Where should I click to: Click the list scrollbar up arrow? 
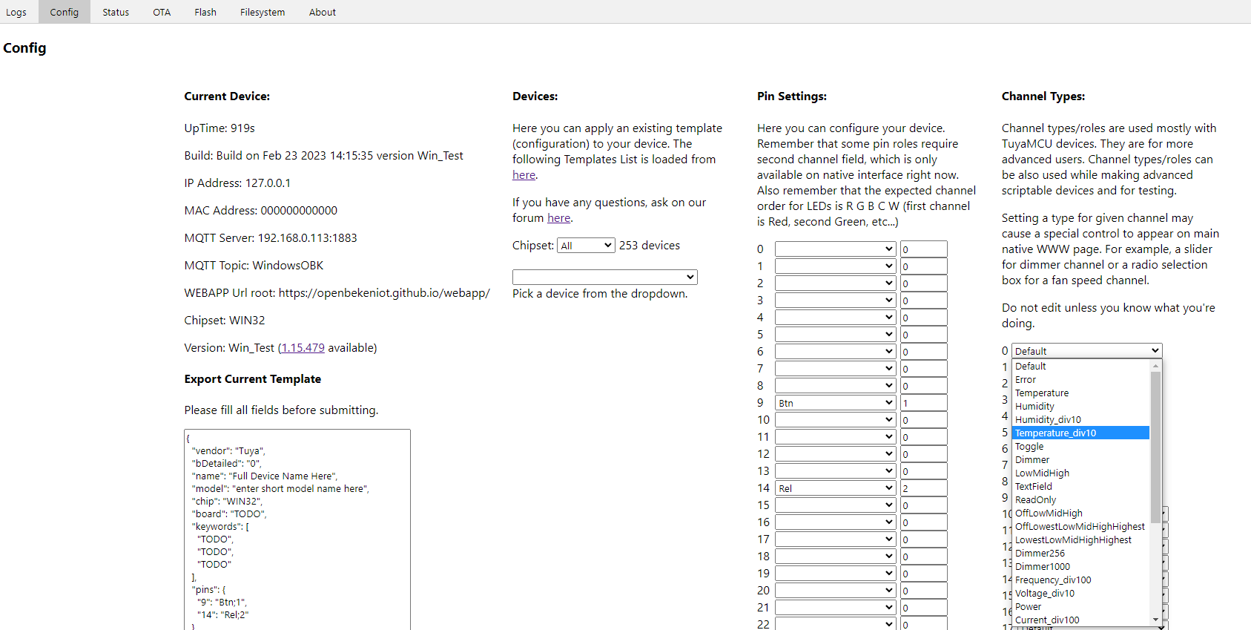(x=1155, y=366)
